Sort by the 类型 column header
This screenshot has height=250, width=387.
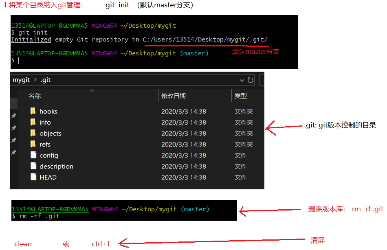pos(241,96)
